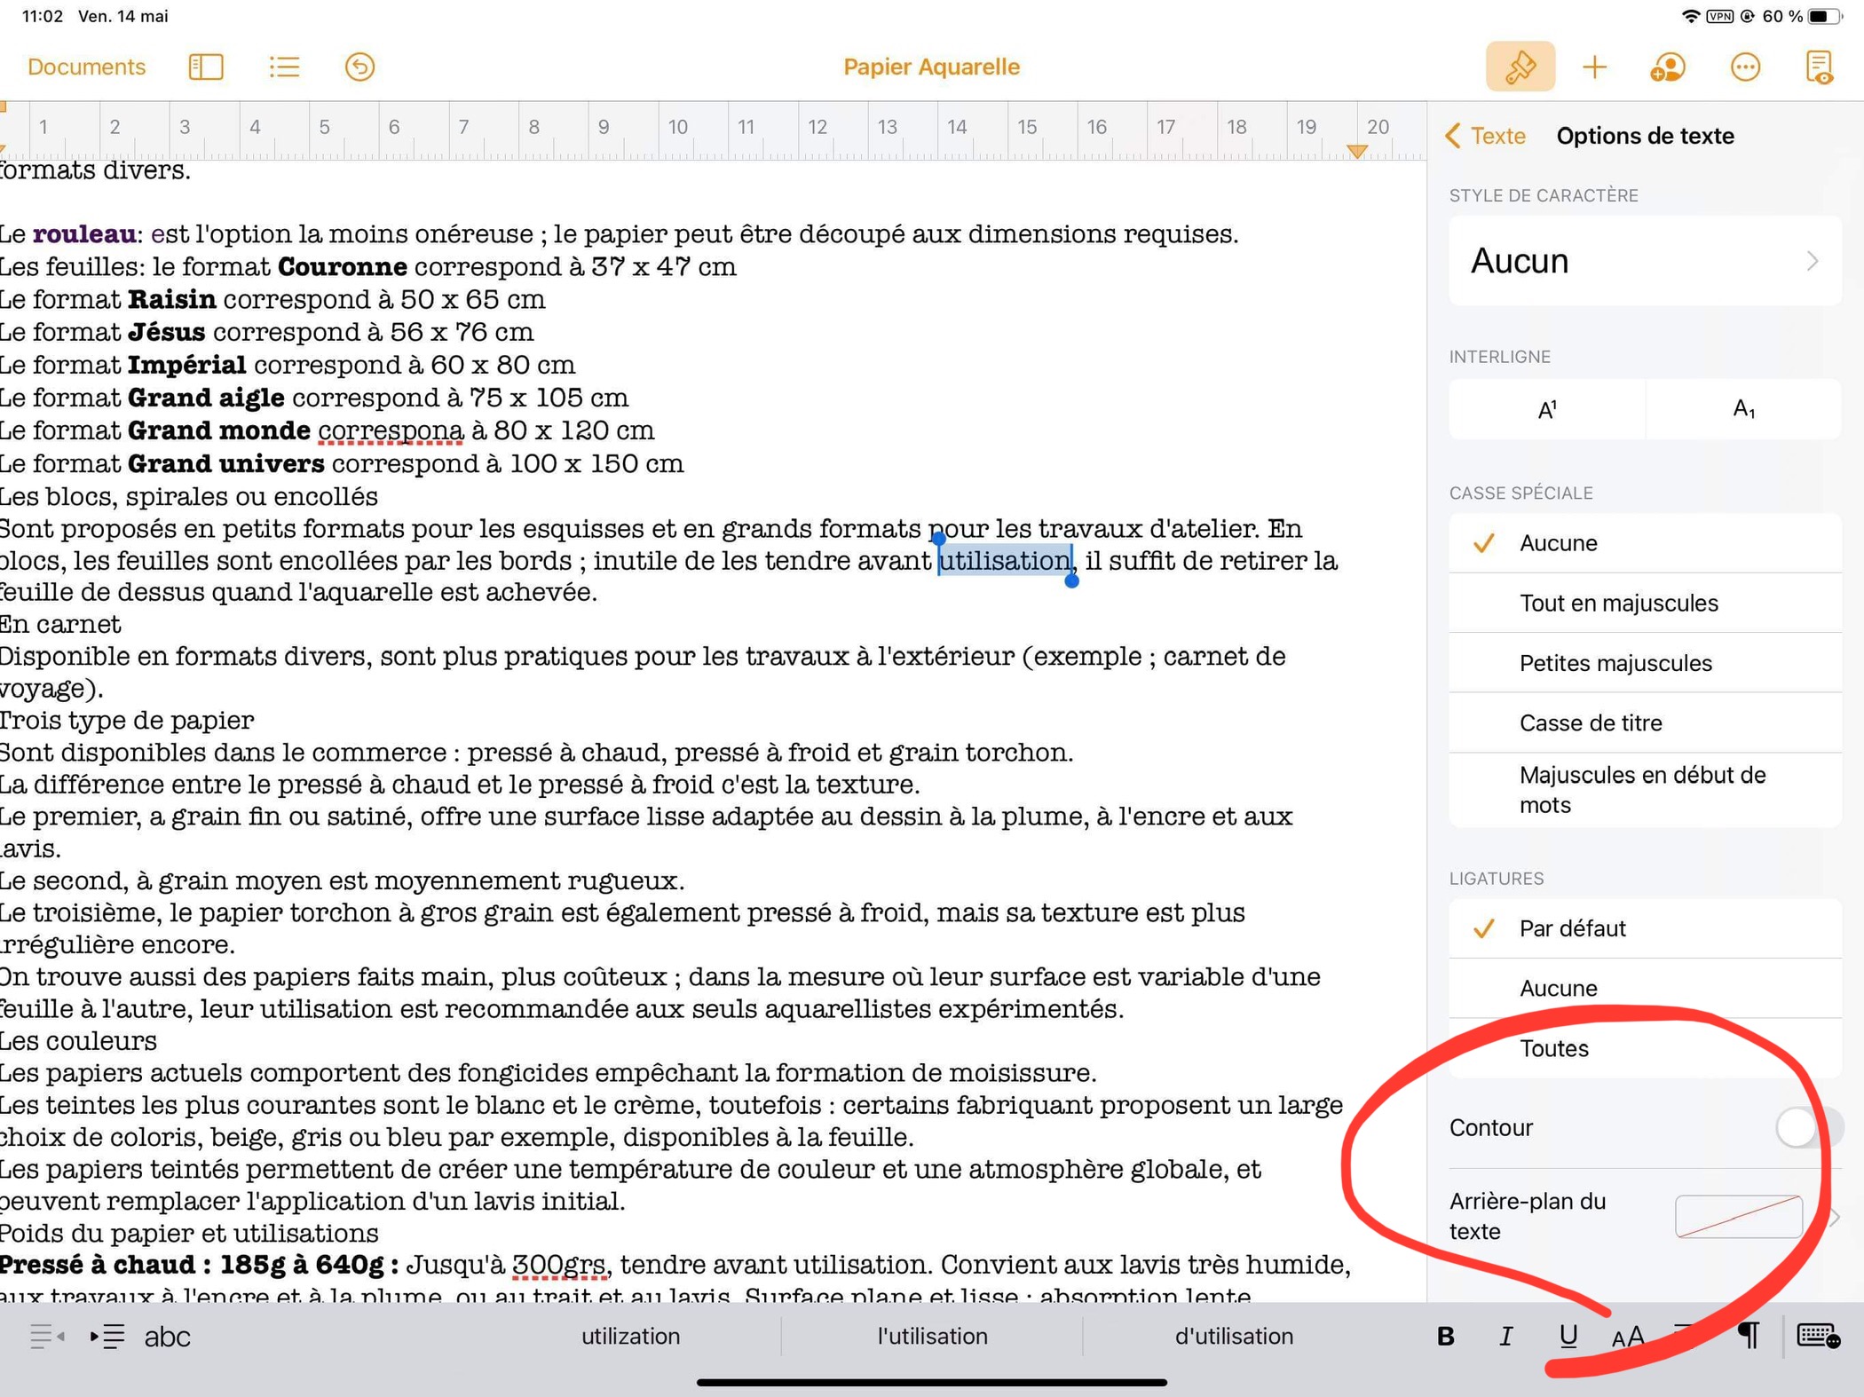This screenshot has height=1397, width=1864.
Task: Underline the selected word
Action: [1568, 1336]
